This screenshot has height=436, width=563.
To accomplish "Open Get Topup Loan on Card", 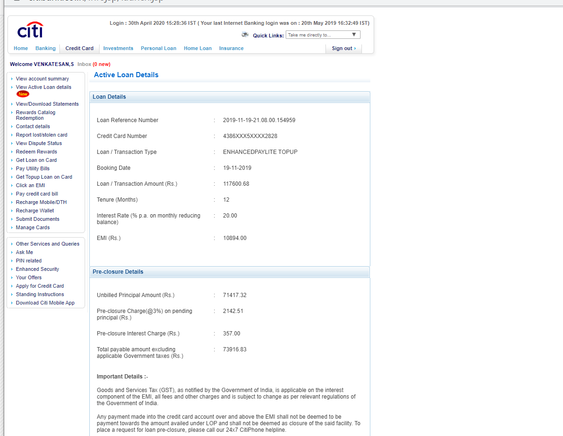I will (x=44, y=177).
